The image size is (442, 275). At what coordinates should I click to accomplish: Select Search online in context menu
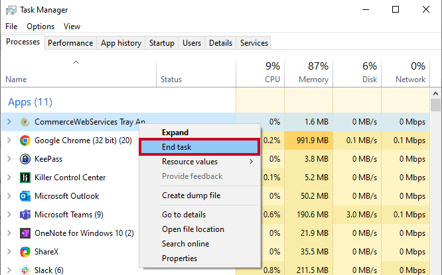click(x=200, y=244)
